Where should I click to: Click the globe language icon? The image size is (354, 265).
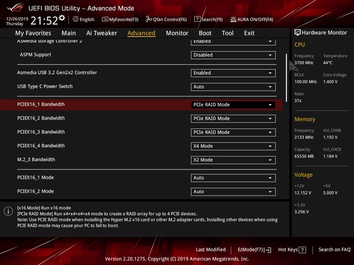coord(76,19)
